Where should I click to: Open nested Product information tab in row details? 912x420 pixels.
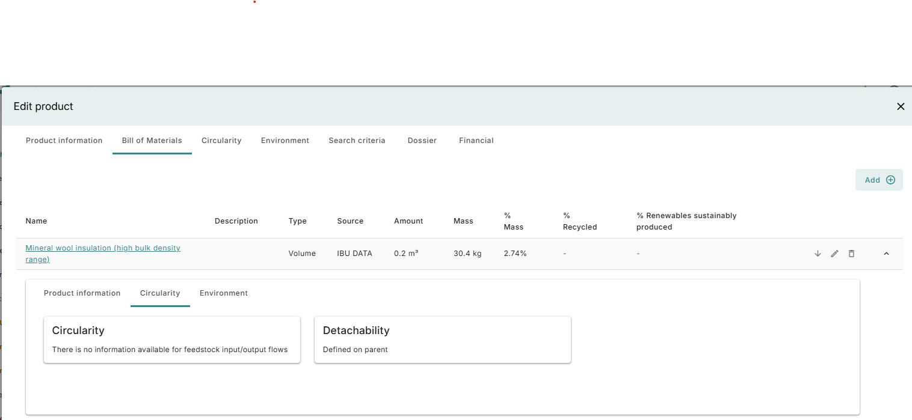click(82, 293)
